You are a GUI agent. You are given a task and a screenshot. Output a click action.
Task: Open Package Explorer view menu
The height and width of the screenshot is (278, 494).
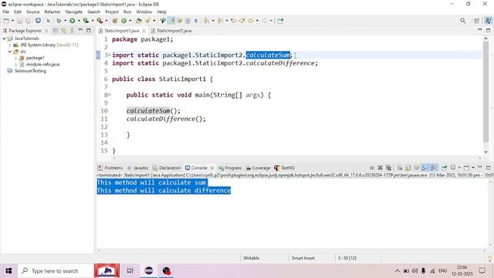pos(72,31)
